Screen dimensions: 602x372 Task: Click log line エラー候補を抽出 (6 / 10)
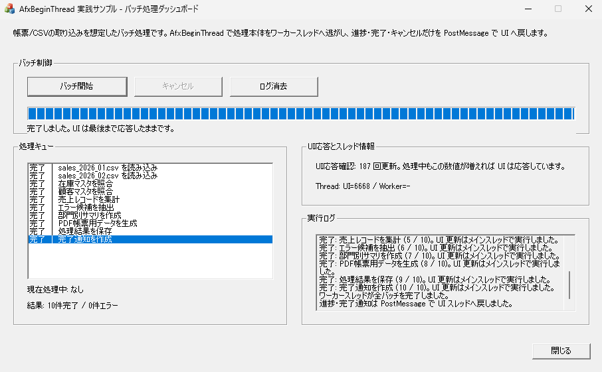tap(436, 248)
